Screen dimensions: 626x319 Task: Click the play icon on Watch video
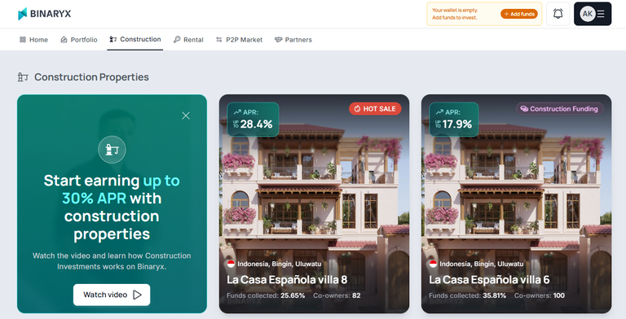(x=137, y=295)
